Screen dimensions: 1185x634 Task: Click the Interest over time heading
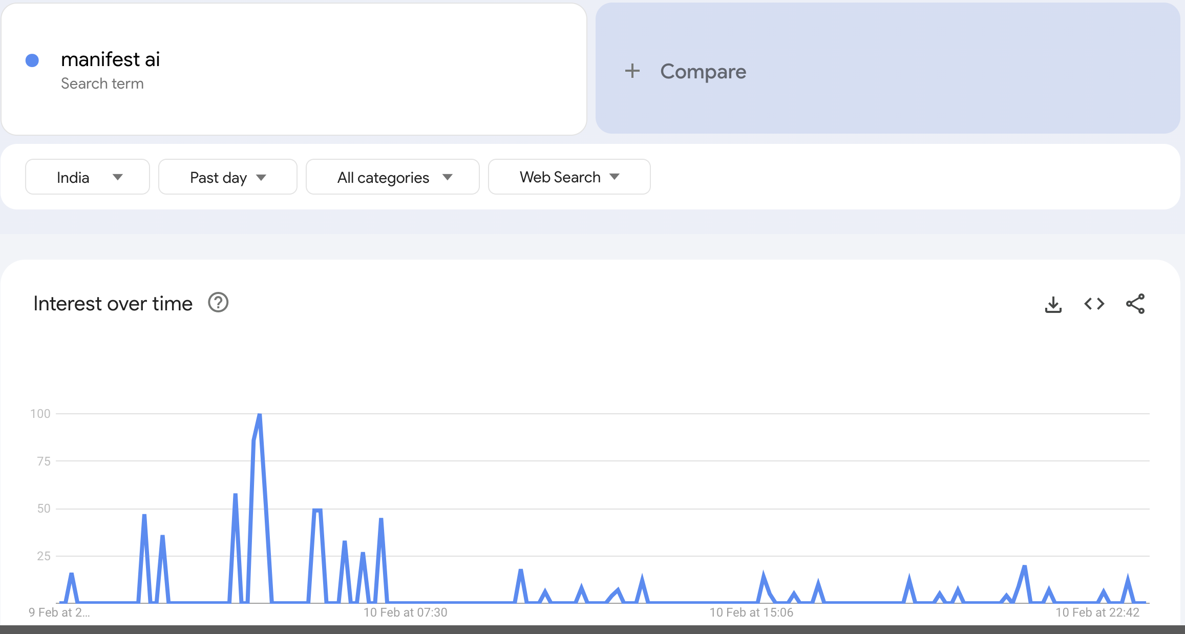pyautogui.click(x=113, y=304)
